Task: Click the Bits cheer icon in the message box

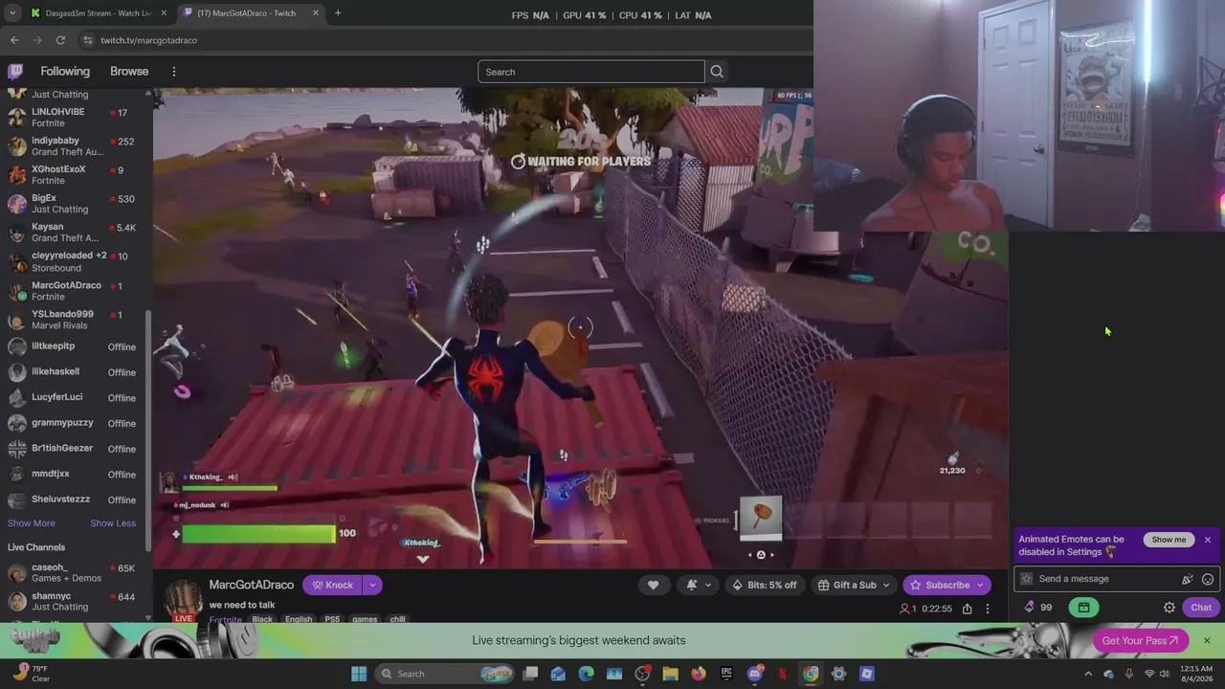Action: pos(1188,579)
